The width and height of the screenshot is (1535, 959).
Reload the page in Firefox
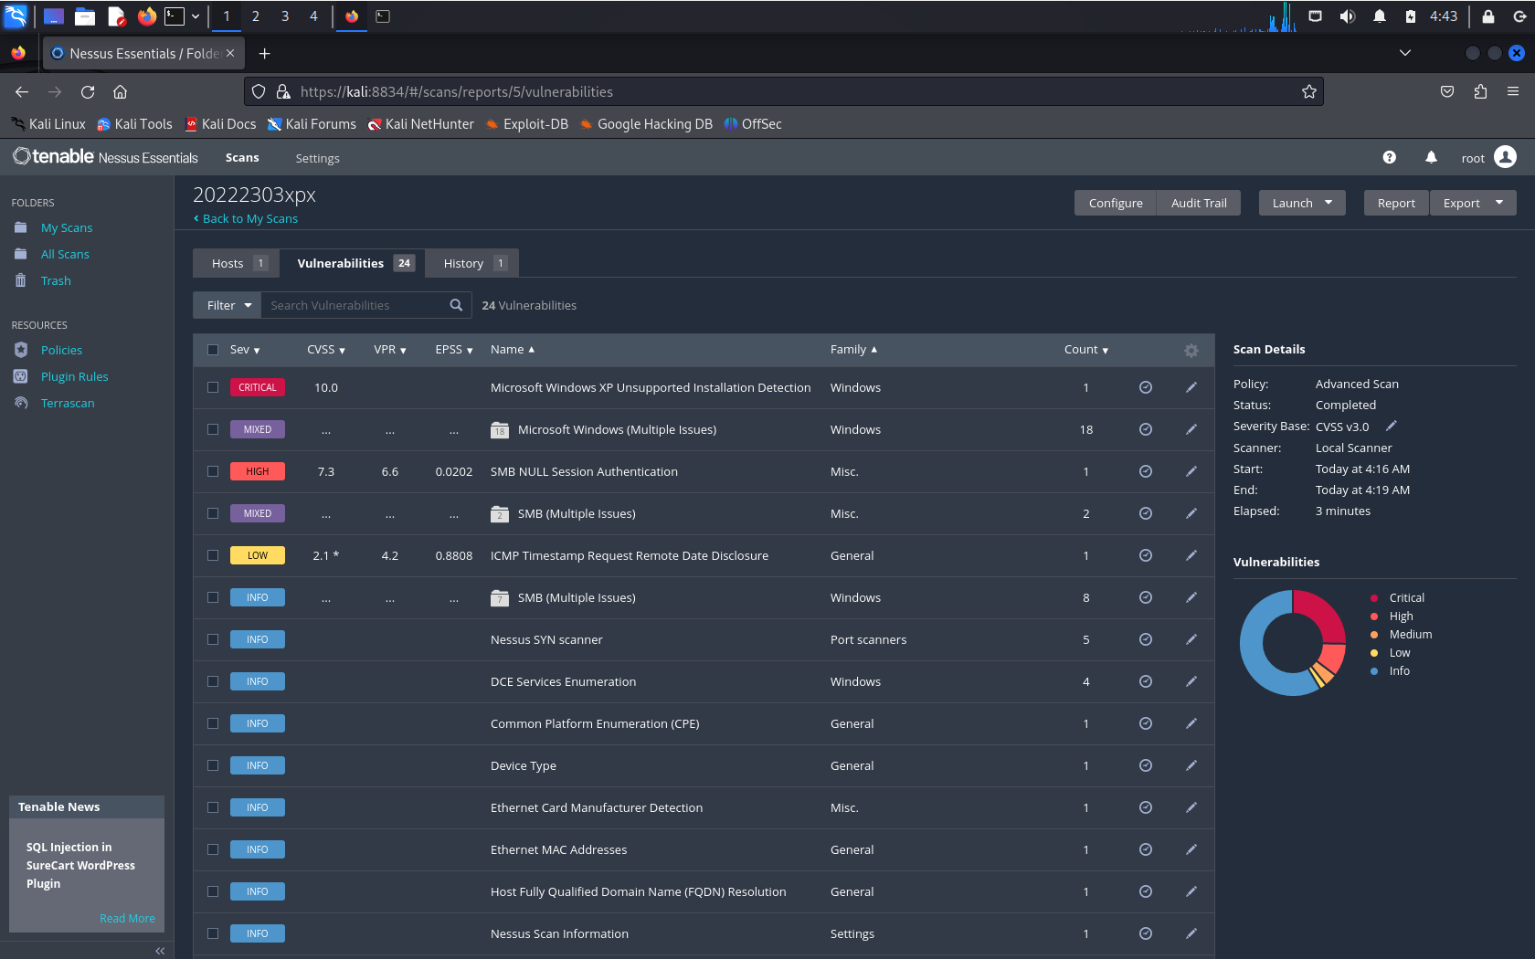[88, 91]
